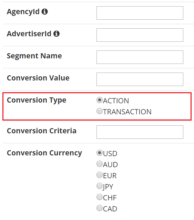Click the Segment Name label text

click(34, 56)
